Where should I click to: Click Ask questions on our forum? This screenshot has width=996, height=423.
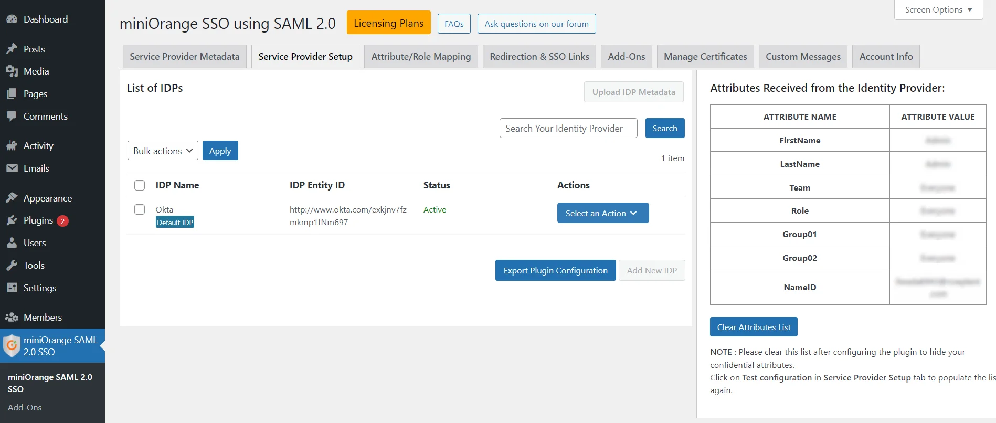[536, 24]
